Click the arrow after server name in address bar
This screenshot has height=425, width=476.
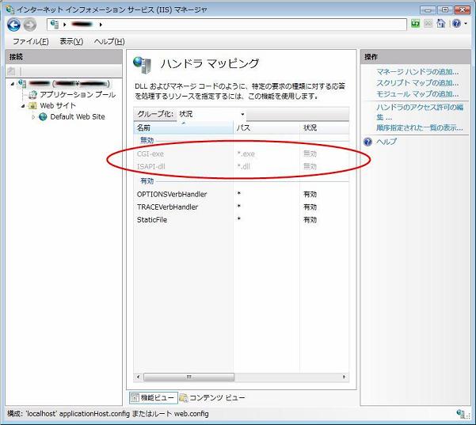point(101,25)
